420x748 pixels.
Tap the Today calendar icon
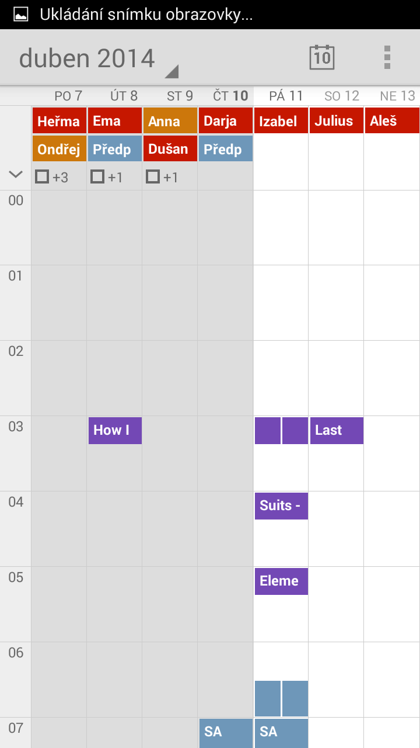pos(321,57)
